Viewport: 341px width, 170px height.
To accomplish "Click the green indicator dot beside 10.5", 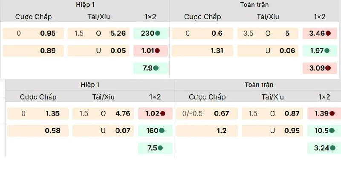I will [x=332, y=130].
